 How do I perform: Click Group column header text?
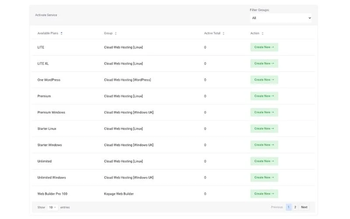[x=108, y=33]
